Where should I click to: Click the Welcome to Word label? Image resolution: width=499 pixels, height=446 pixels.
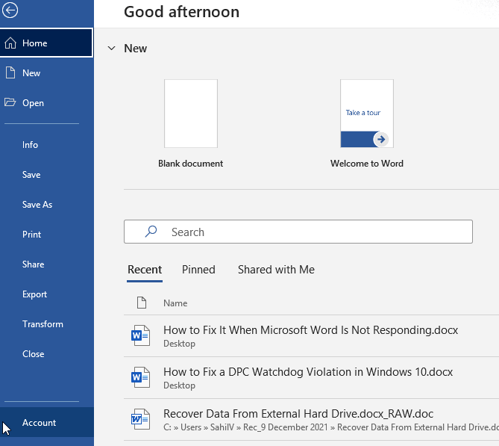(x=367, y=163)
